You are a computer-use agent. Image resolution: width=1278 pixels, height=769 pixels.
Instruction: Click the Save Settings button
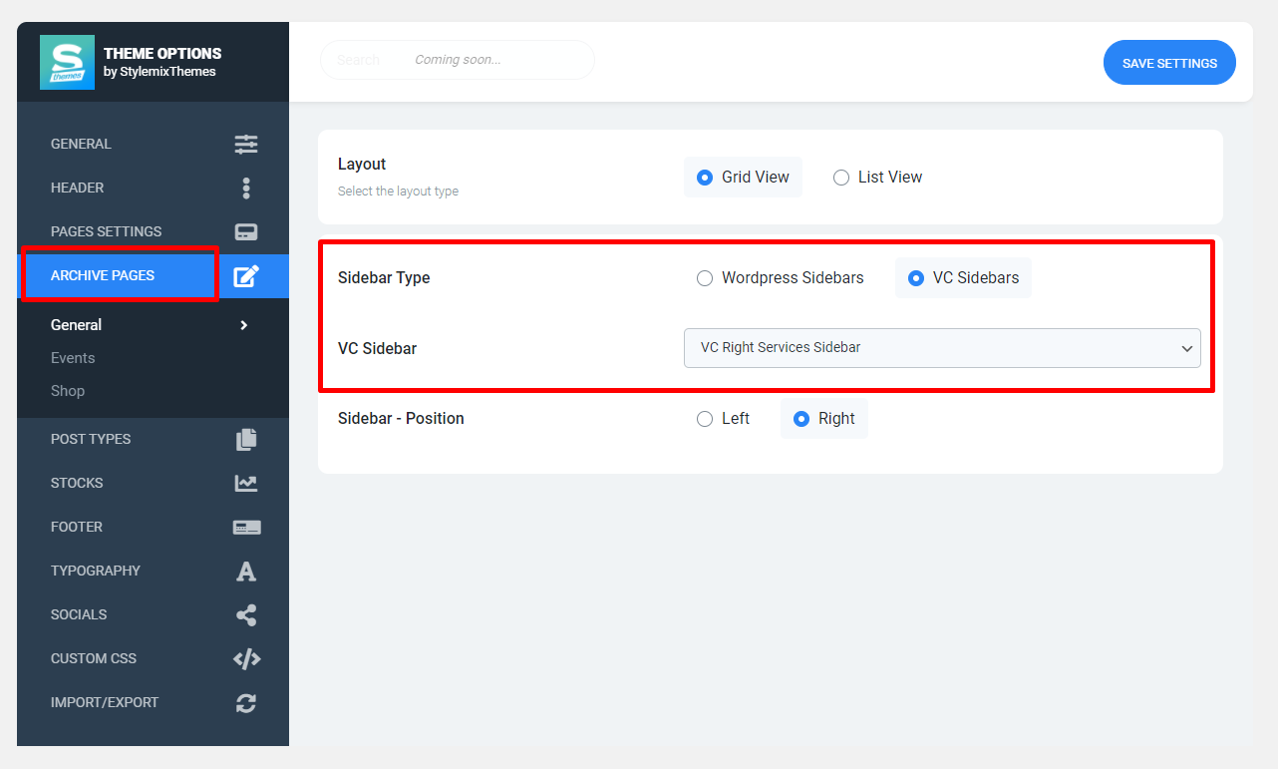[1168, 63]
